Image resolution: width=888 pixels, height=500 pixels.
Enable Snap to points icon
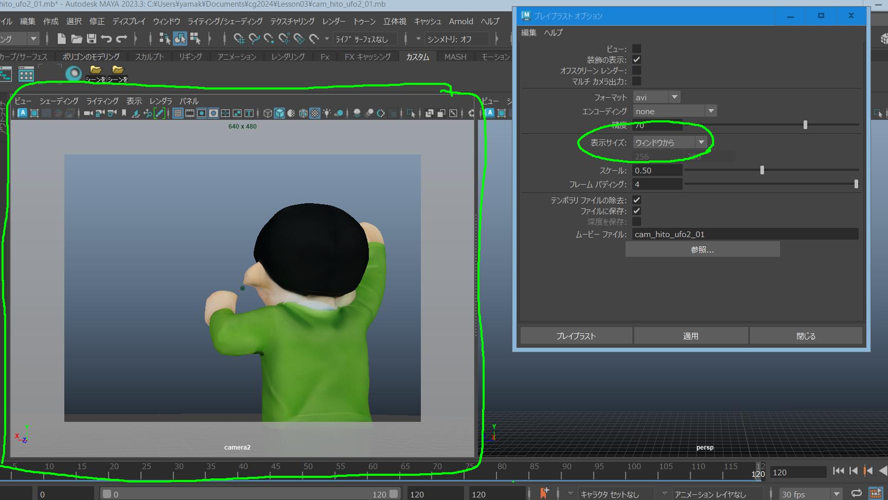(x=269, y=39)
